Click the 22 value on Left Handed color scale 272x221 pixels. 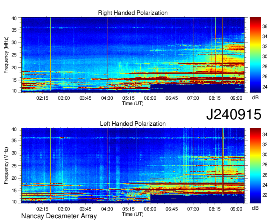tap(265, 195)
